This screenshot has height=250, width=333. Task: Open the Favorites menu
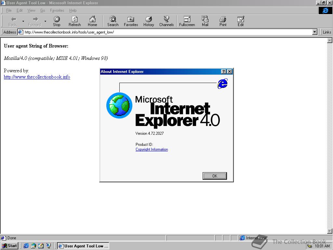(57, 10)
